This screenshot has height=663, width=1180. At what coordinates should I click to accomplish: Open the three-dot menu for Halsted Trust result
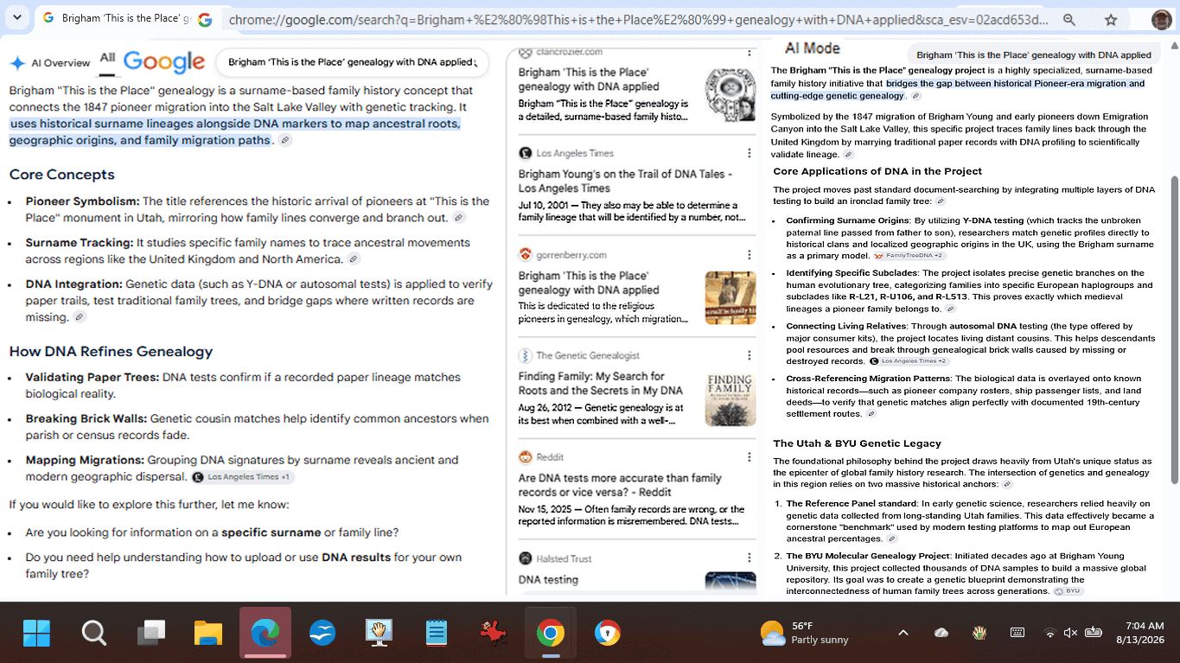coord(749,558)
